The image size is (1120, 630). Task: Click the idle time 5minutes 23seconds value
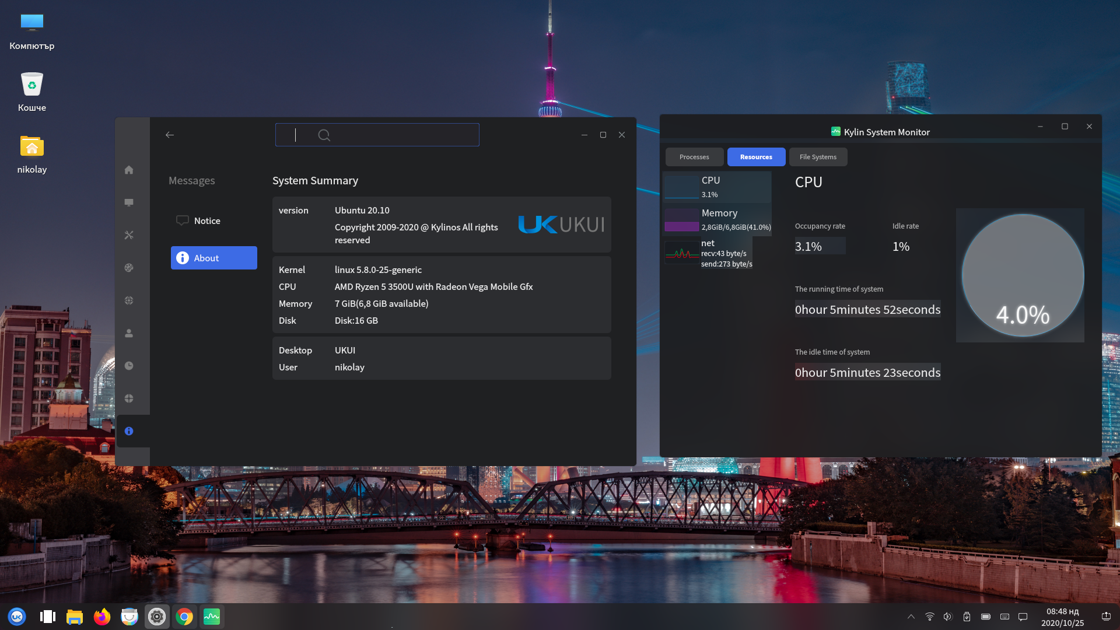click(x=867, y=373)
